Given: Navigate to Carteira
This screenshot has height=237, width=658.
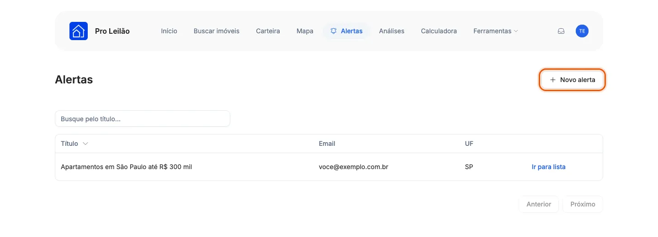Looking at the screenshot, I should click(268, 31).
